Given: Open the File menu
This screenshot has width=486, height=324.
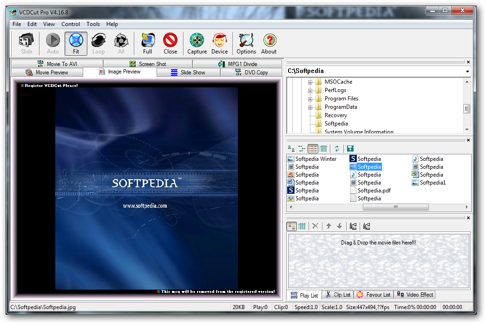Looking at the screenshot, I should click(17, 24).
